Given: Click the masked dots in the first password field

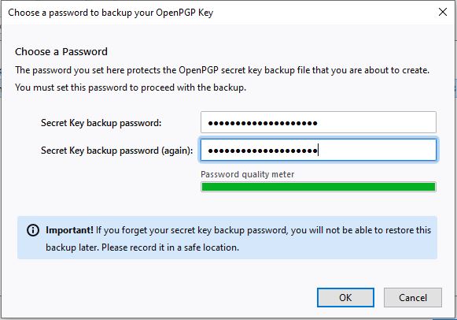Looking at the screenshot, I should point(263,123).
